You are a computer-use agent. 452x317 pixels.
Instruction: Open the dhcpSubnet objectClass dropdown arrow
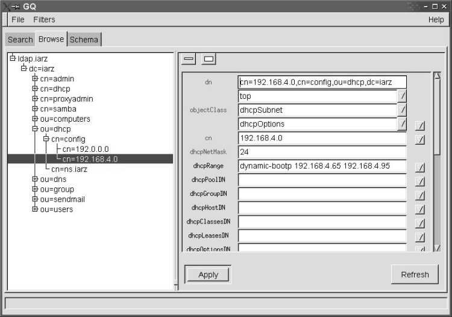pos(402,110)
